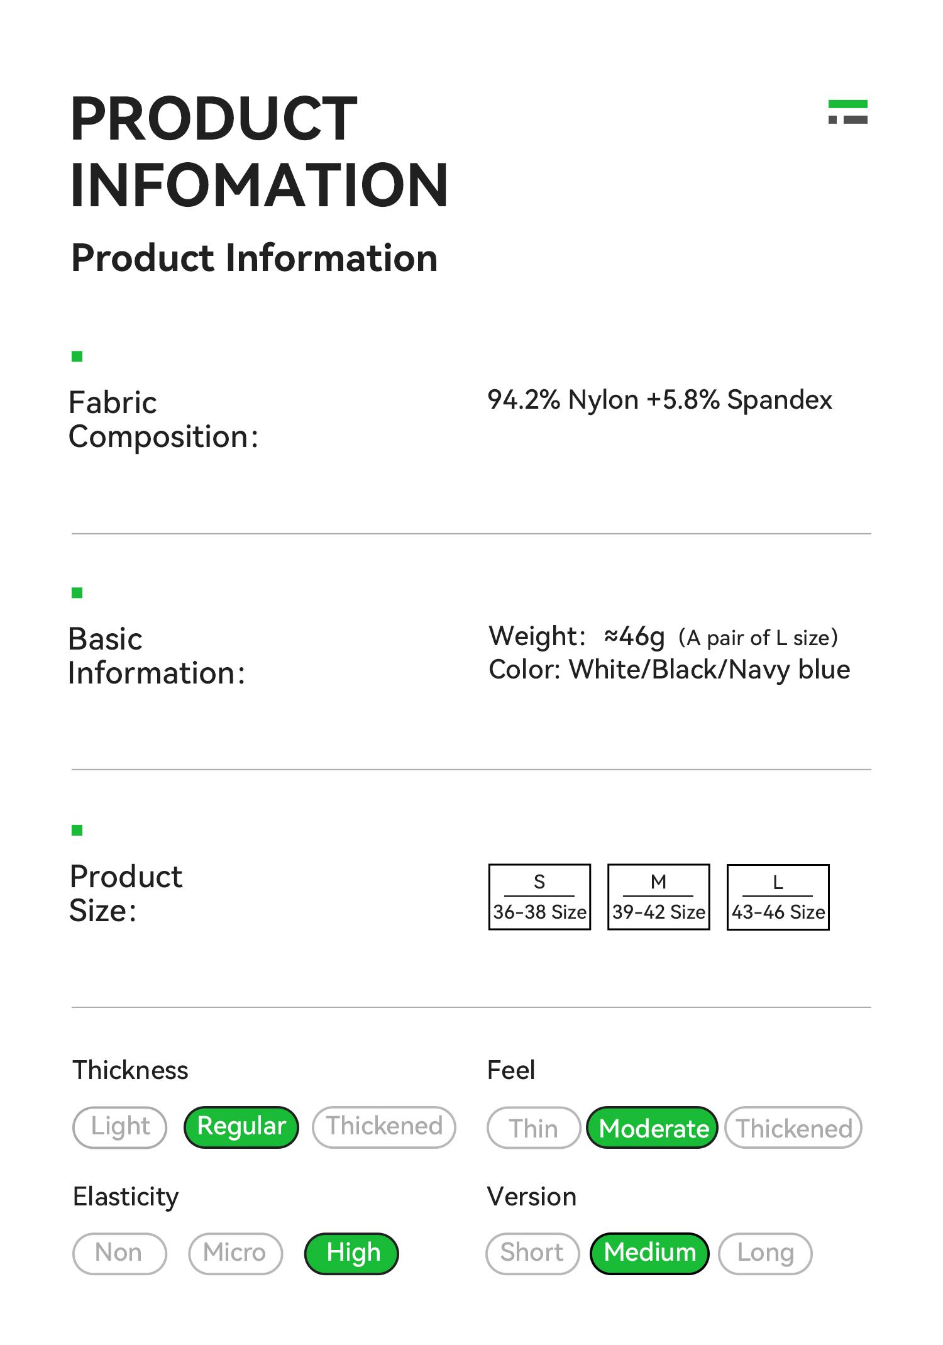Choose the Long version option
This screenshot has height=1345, width=943.
[765, 1253]
